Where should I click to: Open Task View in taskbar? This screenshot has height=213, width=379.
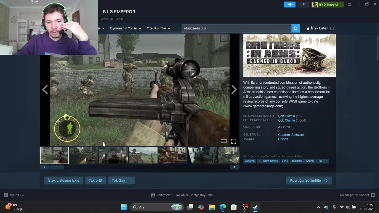pyautogui.click(x=190, y=207)
